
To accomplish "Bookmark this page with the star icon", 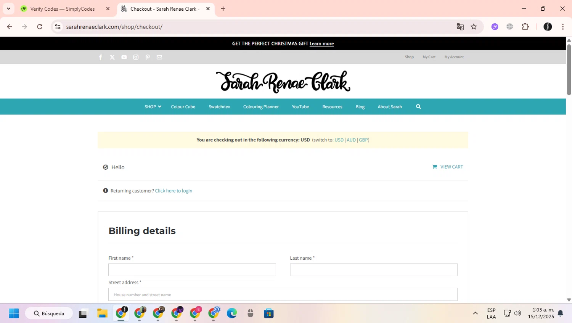I will pyautogui.click(x=474, y=27).
